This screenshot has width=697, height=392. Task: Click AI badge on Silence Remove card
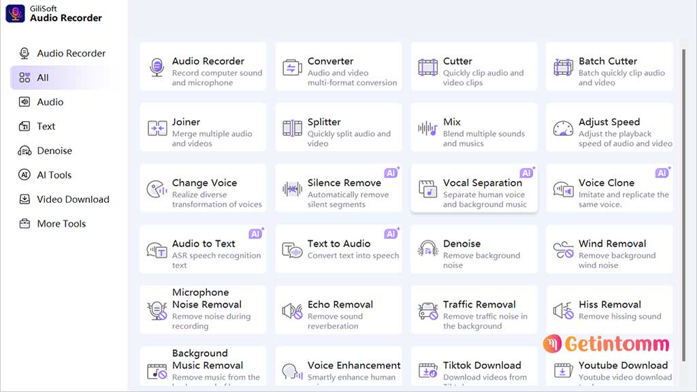391,173
